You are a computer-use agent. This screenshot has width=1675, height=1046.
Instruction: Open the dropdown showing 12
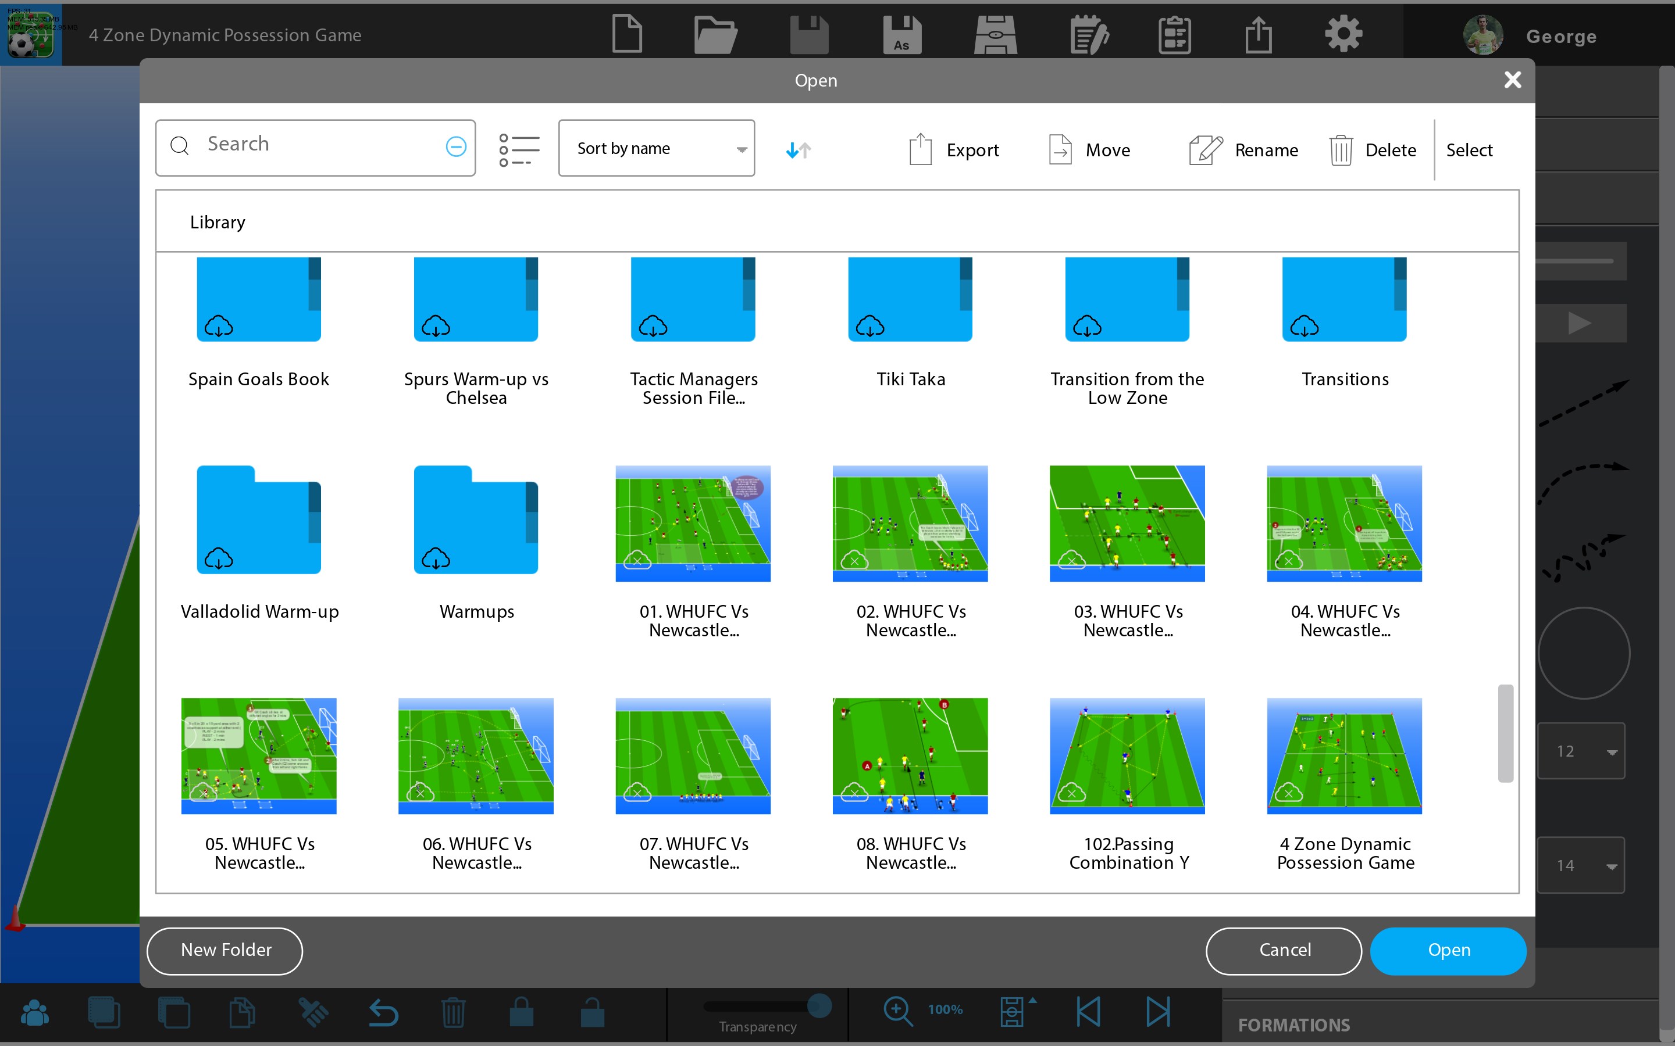1581,751
